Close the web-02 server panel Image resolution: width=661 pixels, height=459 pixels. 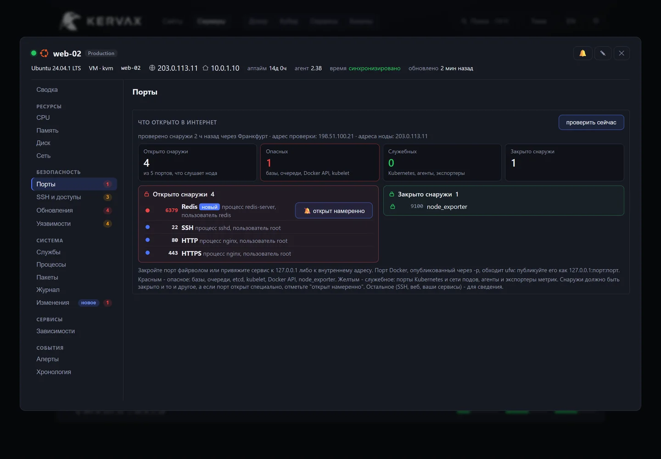[622, 53]
